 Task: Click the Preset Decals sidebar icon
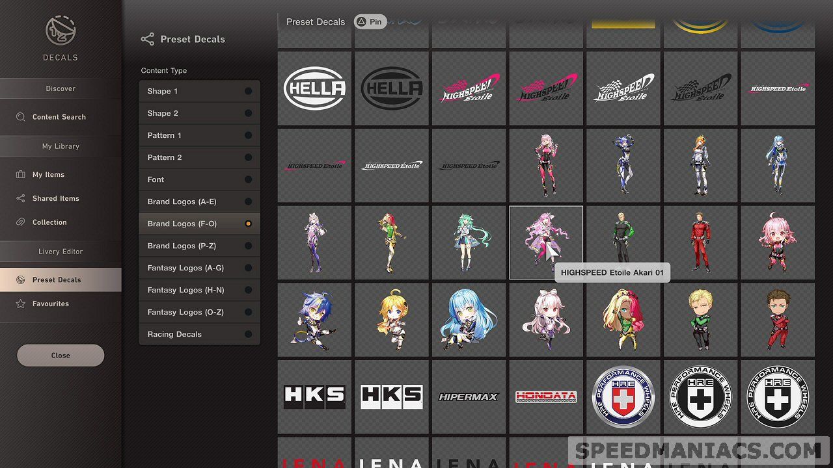21,279
